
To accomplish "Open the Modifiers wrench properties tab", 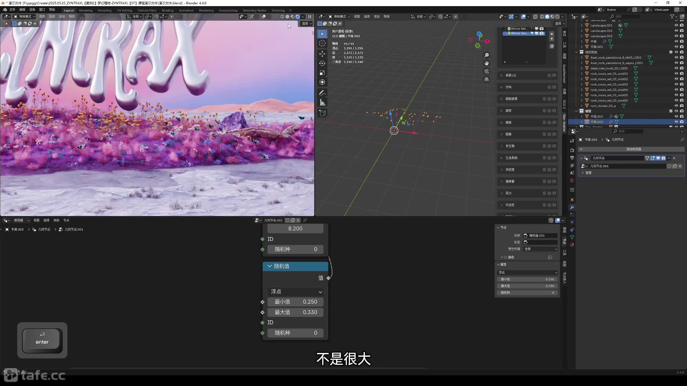I will [x=572, y=207].
